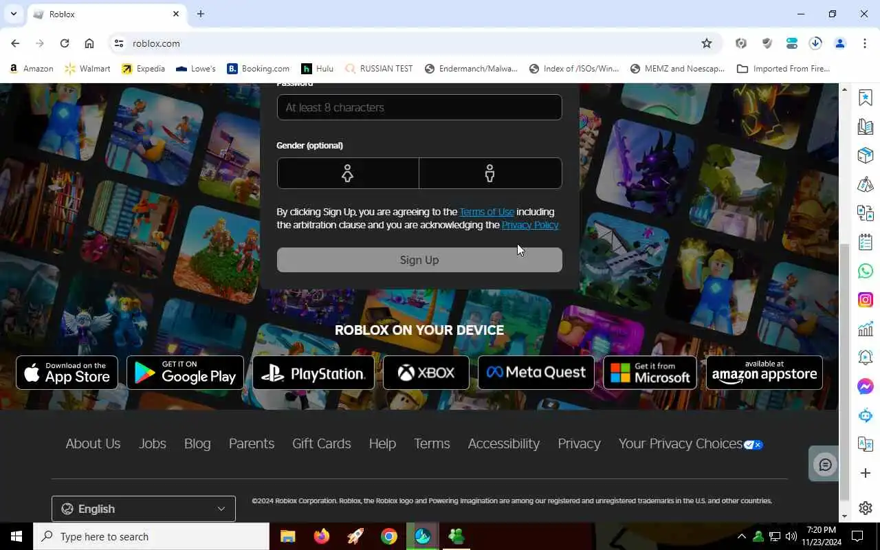Viewport: 880px width, 550px height.
Task: Open browser downloads icon
Action: click(815, 43)
